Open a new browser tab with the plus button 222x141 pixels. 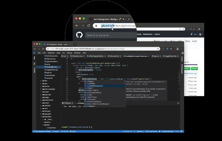coord(75,44)
